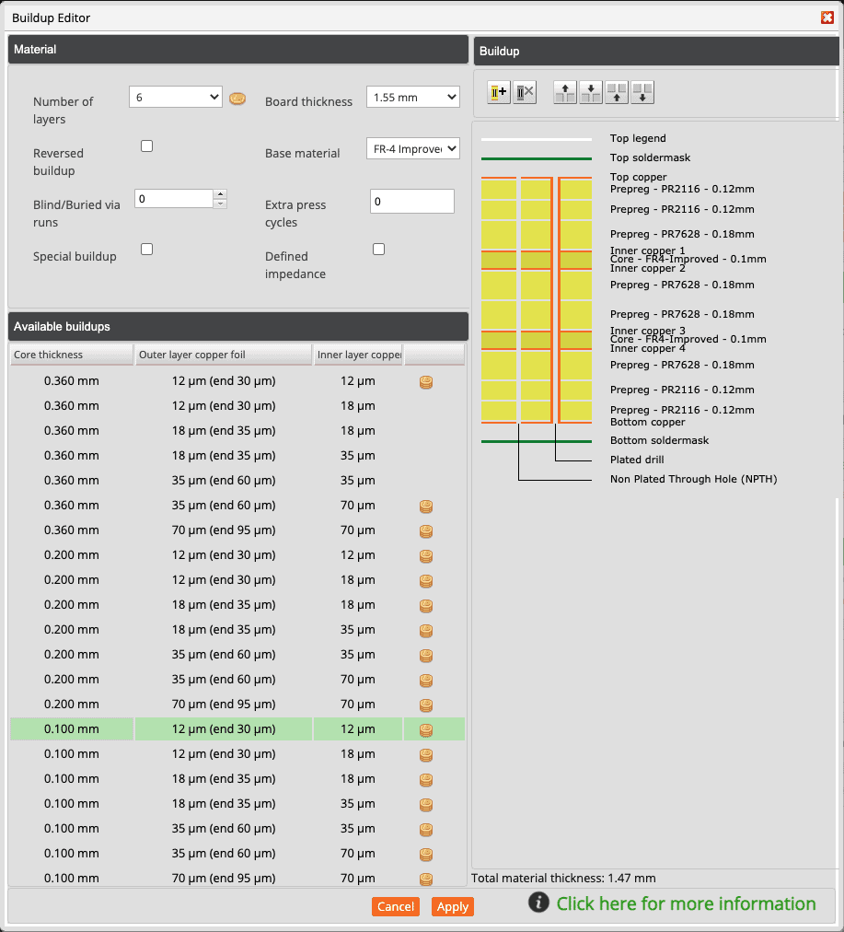
Task: Click the Top copper layer label
Action: tap(639, 177)
